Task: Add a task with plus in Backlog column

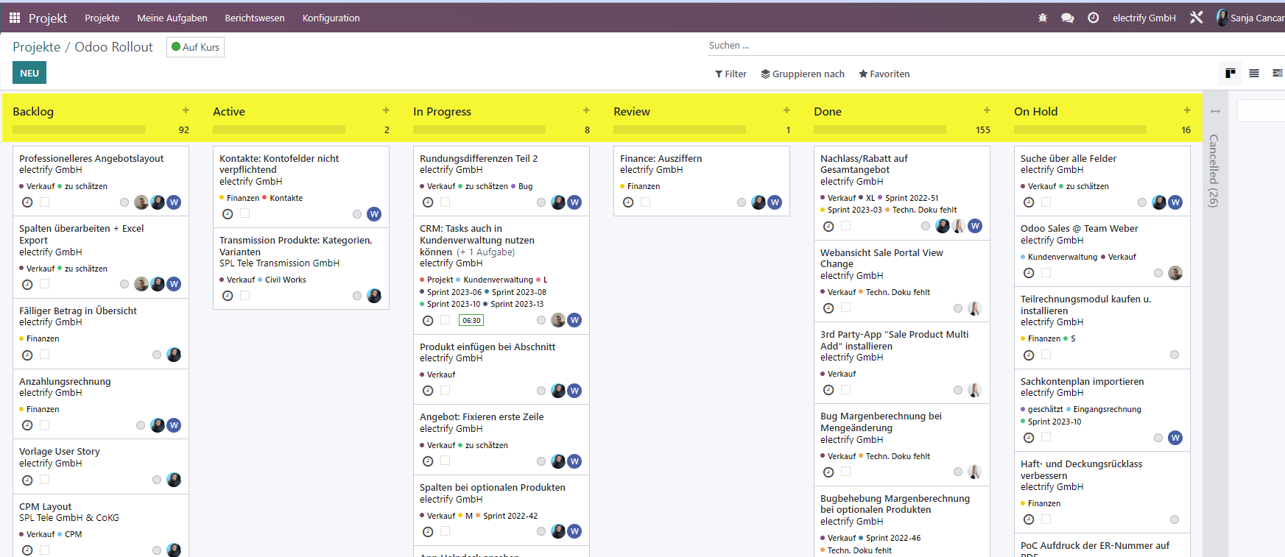Action: (x=186, y=110)
